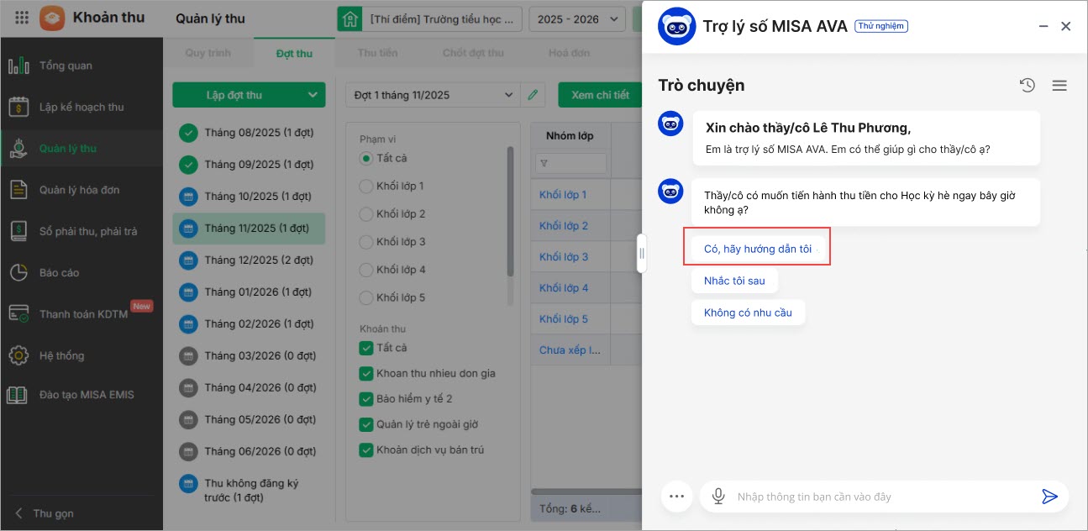Image resolution: width=1088 pixels, height=531 pixels.
Task: Click the microphone voice input icon
Action: coord(718,497)
